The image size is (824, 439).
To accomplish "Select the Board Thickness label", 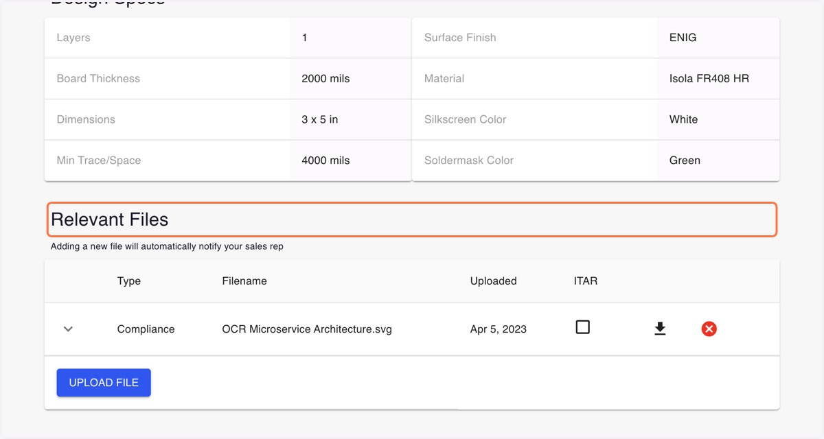I will [x=98, y=79].
